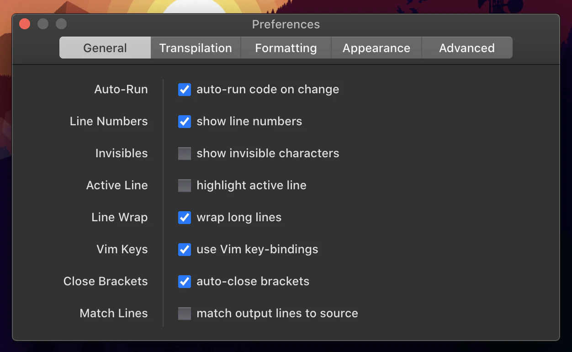572x352 pixels.
Task: Open the Transpilation tab
Action: [196, 48]
